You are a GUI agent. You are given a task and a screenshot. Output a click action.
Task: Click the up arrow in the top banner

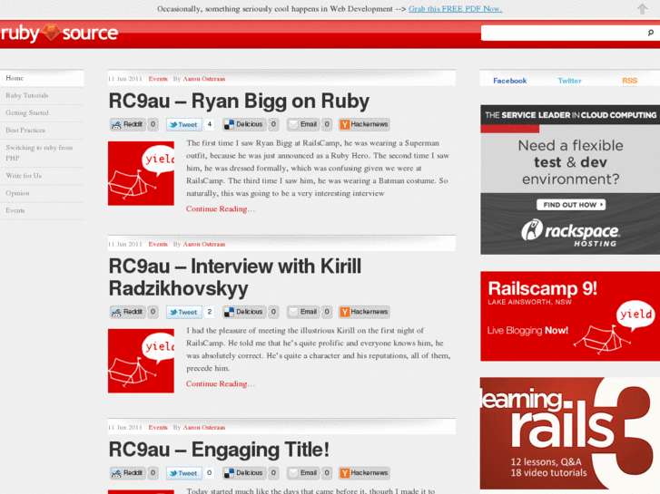(642, 9)
